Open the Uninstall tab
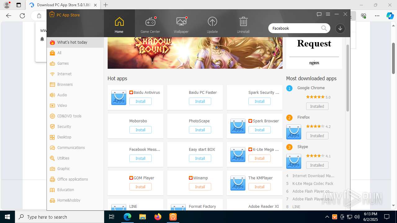 pos(243,25)
